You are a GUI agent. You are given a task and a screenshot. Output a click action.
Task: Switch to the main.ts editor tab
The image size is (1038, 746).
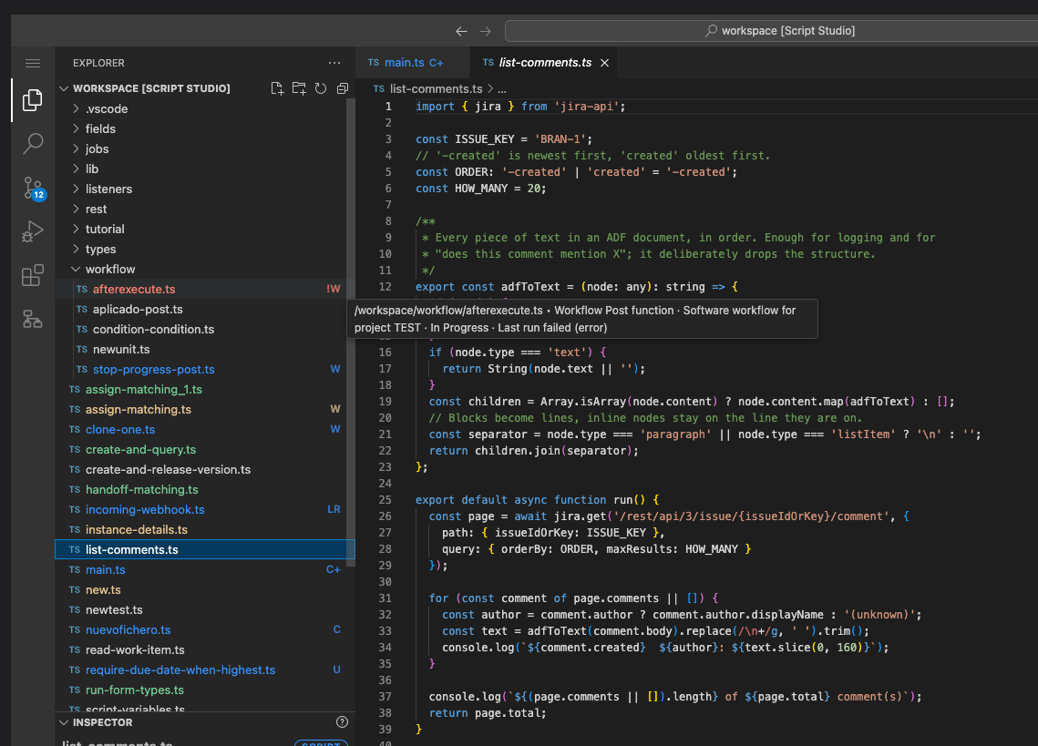(412, 63)
